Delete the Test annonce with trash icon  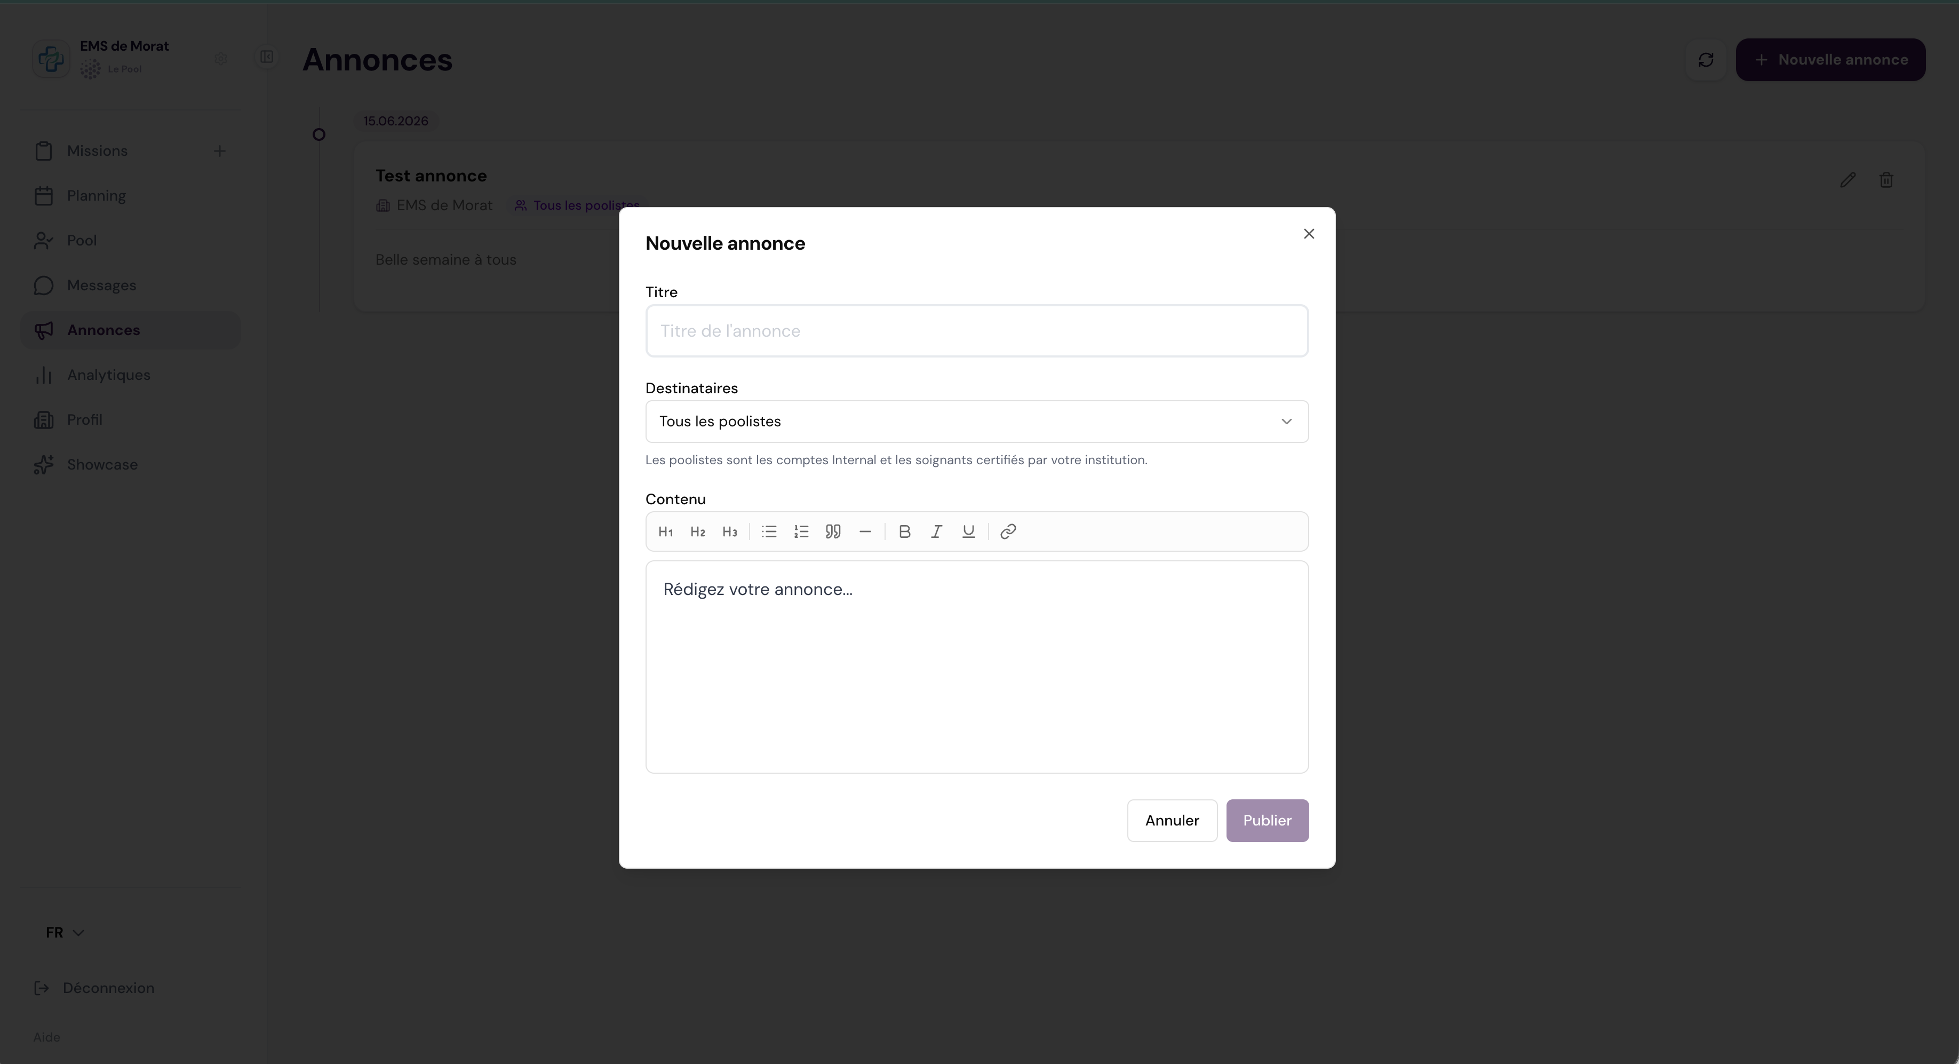pos(1887,180)
